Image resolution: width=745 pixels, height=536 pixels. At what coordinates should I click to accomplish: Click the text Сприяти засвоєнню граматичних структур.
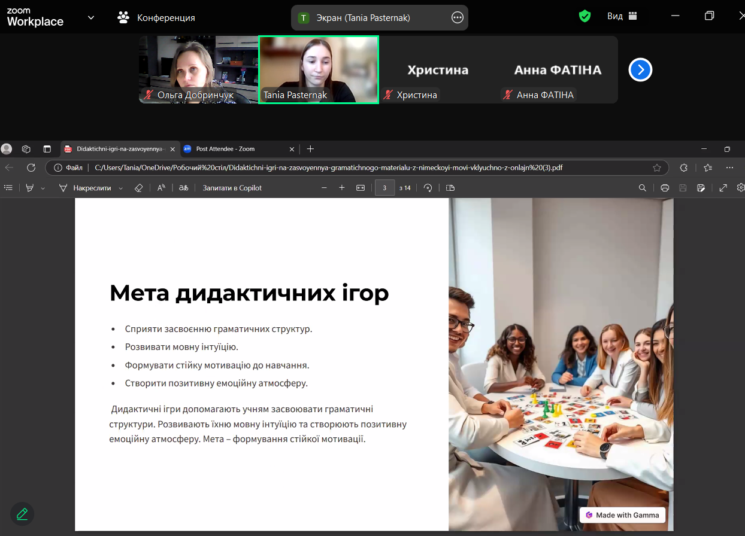(x=219, y=329)
